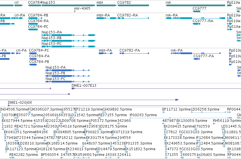The image size is (241, 159).
Task: Click the LP05372.5prime EST label
Action: [103, 121]
